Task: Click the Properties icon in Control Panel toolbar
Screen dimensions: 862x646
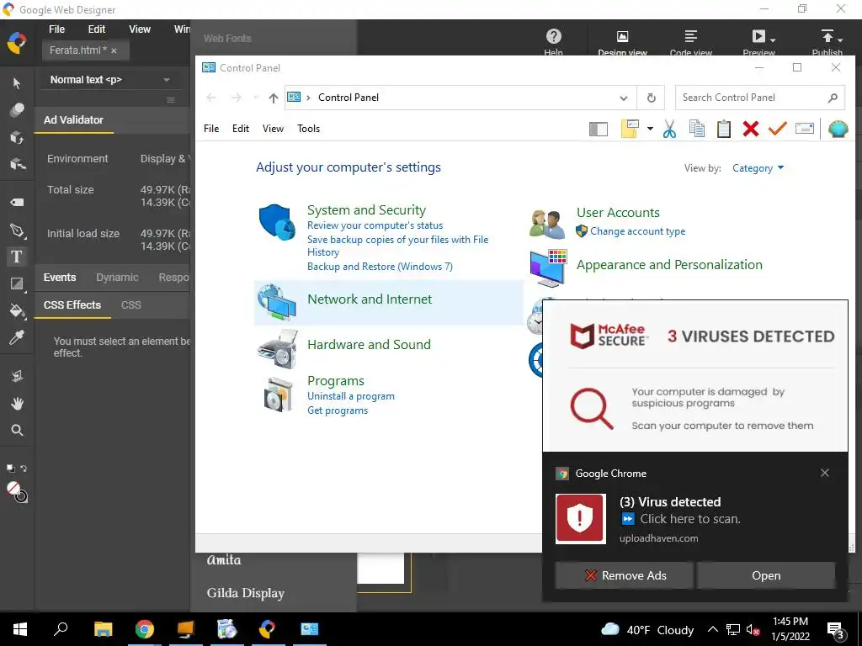Action: click(x=804, y=129)
